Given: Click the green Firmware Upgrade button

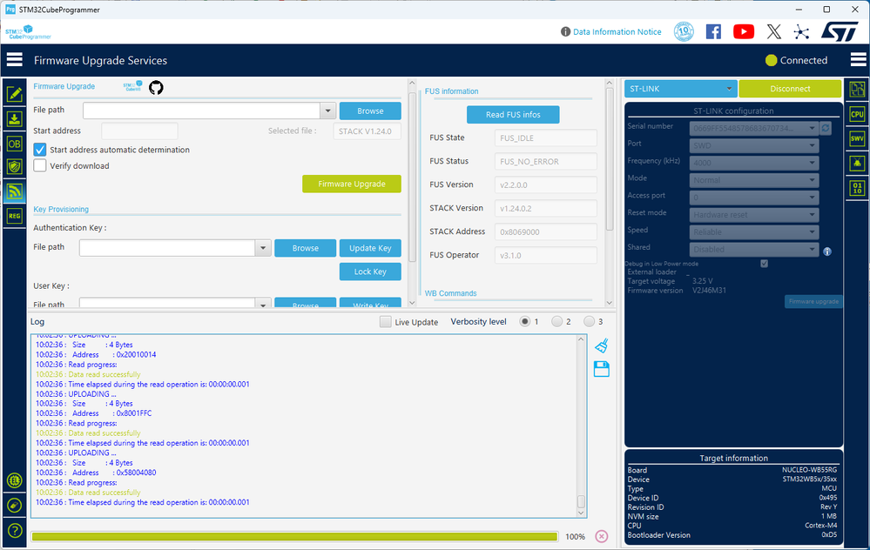Looking at the screenshot, I should point(352,184).
